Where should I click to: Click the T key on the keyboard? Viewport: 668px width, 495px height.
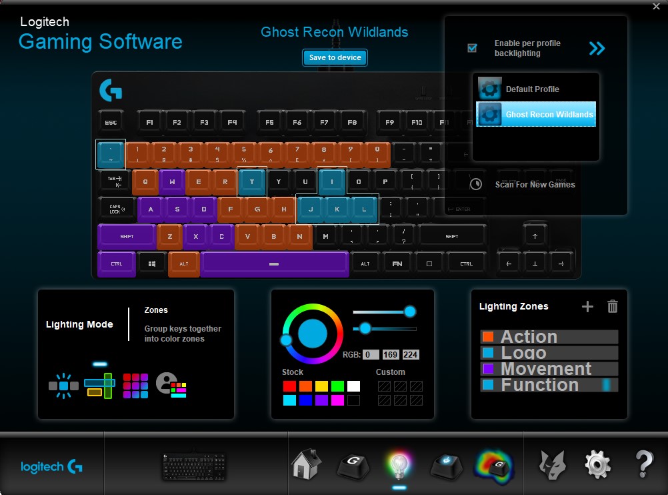pyautogui.click(x=252, y=182)
